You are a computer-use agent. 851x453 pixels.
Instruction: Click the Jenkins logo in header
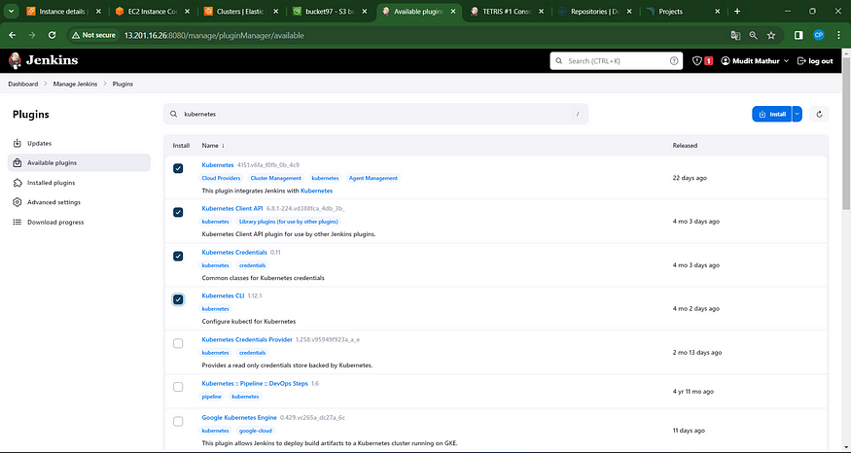pyautogui.click(x=44, y=61)
